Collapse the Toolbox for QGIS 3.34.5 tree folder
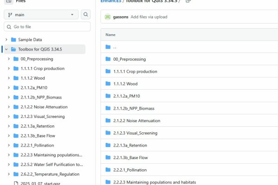The width and height of the screenshot is (278, 185). click(6, 49)
